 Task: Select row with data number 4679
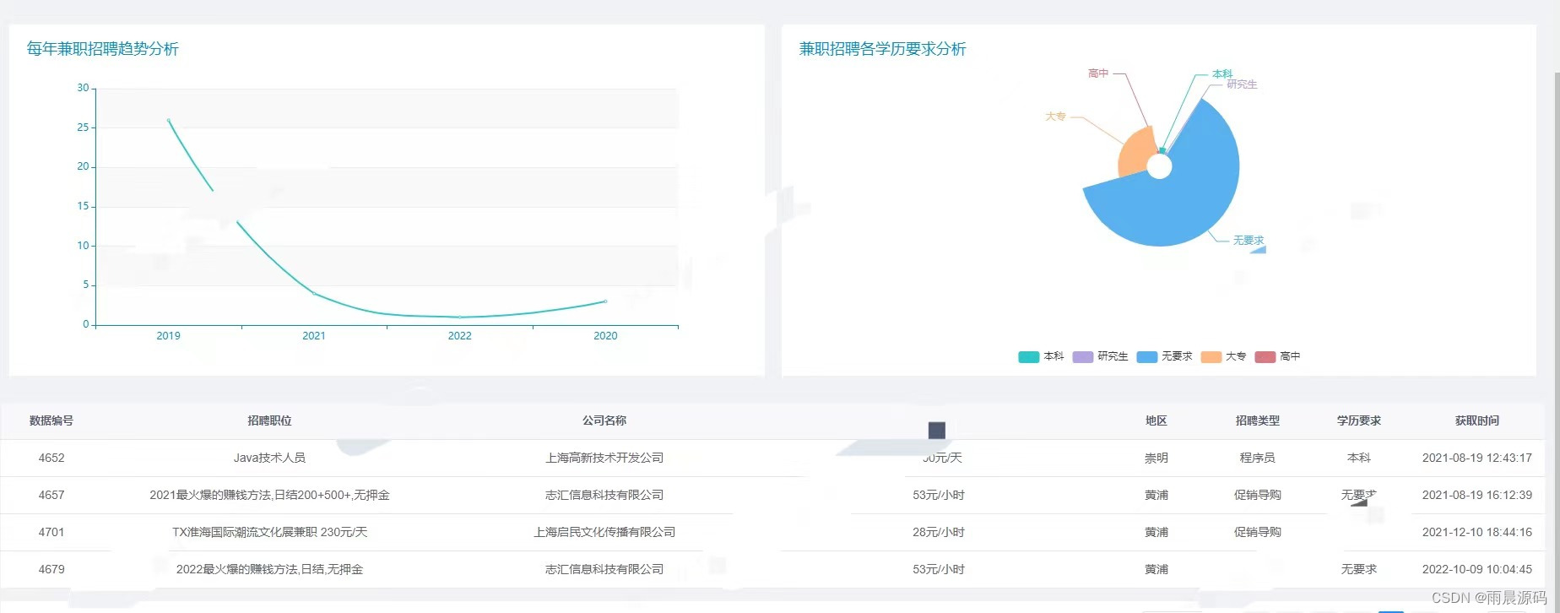[772, 569]
